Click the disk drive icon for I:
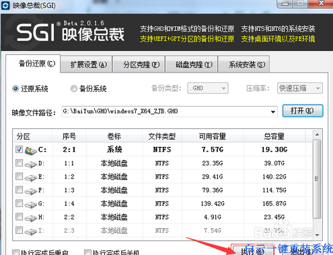The image size is (333, 255). (31, 232)
